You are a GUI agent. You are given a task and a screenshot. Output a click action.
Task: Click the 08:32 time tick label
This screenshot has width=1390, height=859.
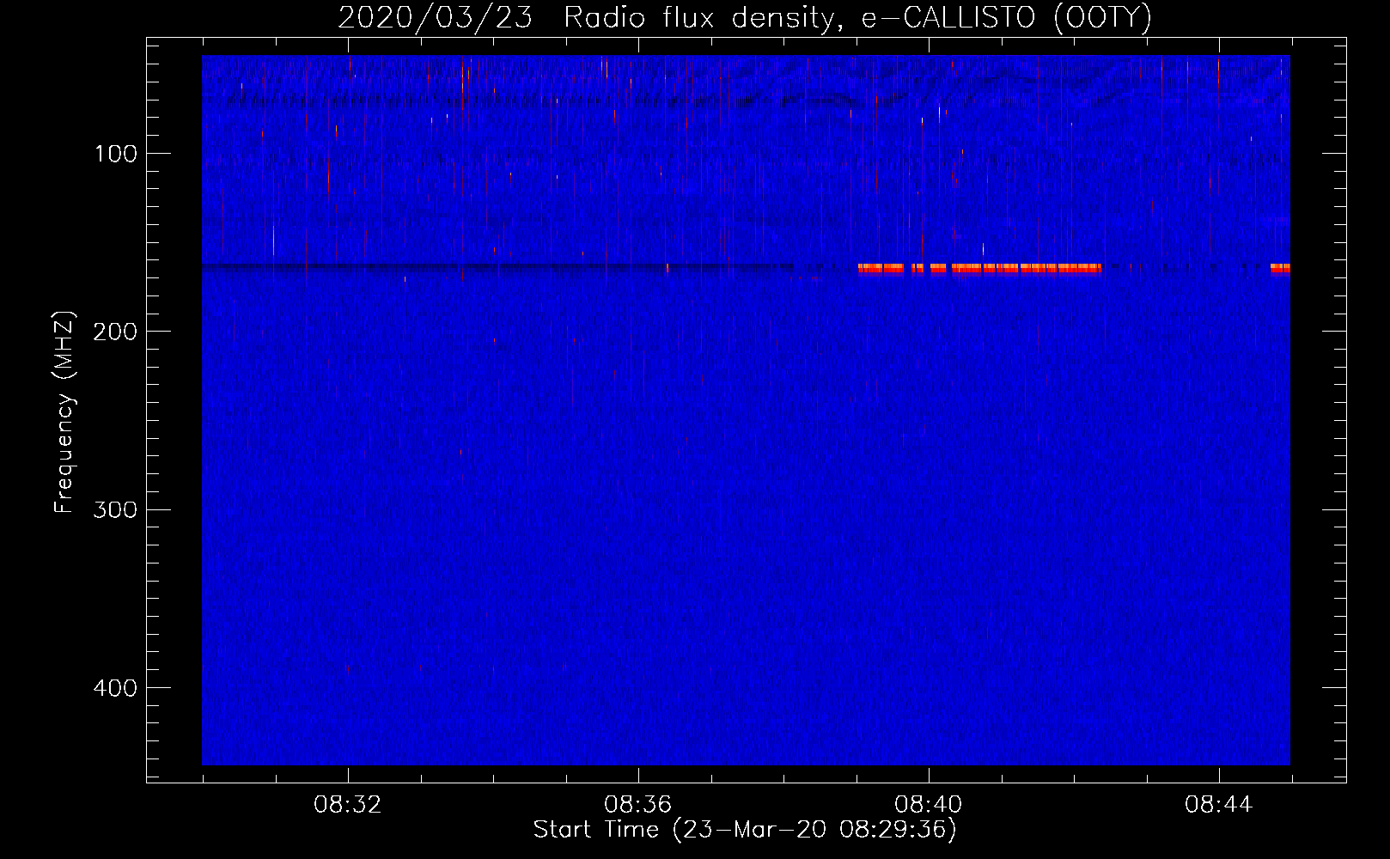(x=347, y=805)
